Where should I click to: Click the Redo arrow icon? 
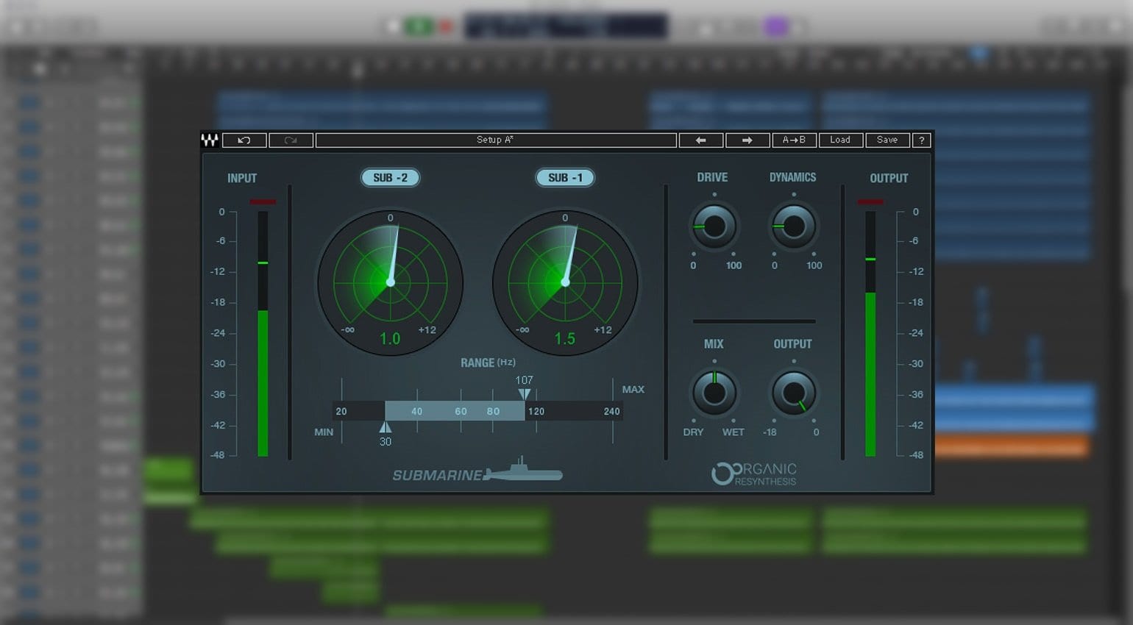tap(291, 140)
